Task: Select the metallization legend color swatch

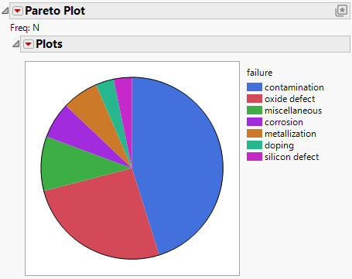Action: pyautogui.click(x=255, y=134)
